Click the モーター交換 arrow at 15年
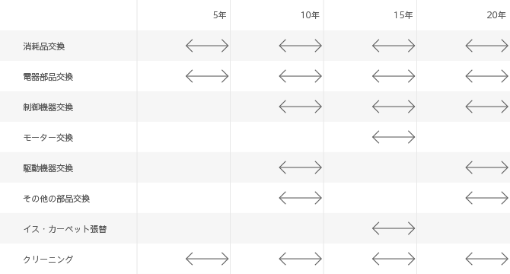Image resolution: width=510 pixels, height=274 pixels. point(394,137)
